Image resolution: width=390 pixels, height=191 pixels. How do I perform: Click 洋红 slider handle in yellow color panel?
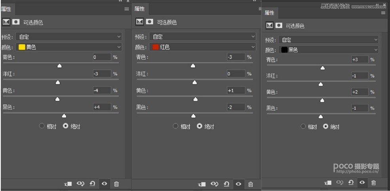point(58,83)
